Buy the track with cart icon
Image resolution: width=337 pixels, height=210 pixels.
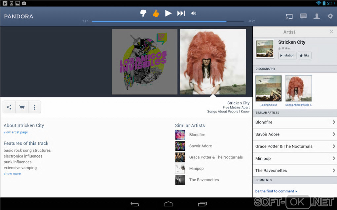[x=22, y=107]
